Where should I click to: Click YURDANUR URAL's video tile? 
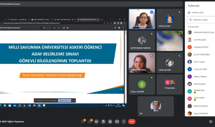(x=142, y=63)
